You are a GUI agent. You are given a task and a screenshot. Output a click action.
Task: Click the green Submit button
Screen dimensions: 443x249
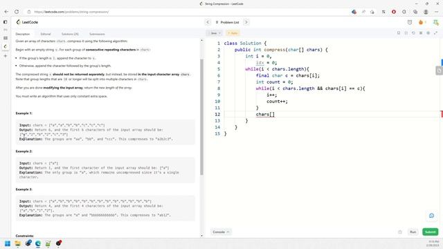click(x=431, y=232)
